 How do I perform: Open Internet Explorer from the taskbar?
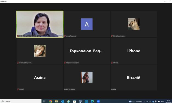(x=68, y=101)
